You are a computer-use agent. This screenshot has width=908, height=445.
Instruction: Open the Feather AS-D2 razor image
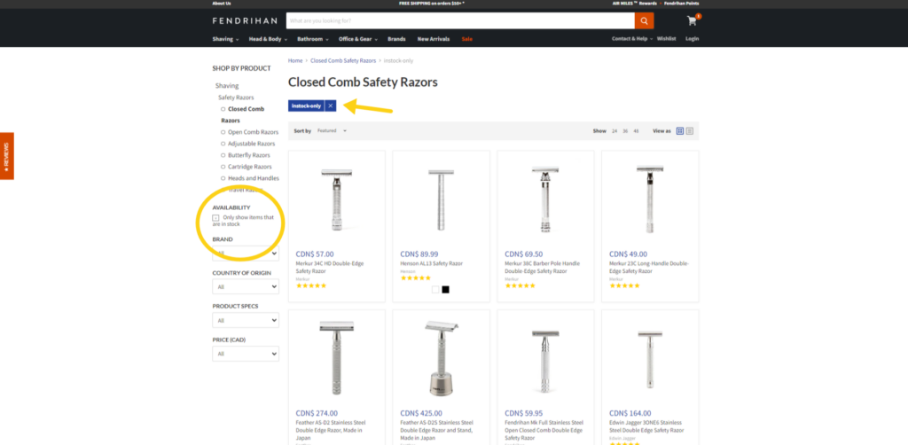pyautogui.click(x=336, y=359)
